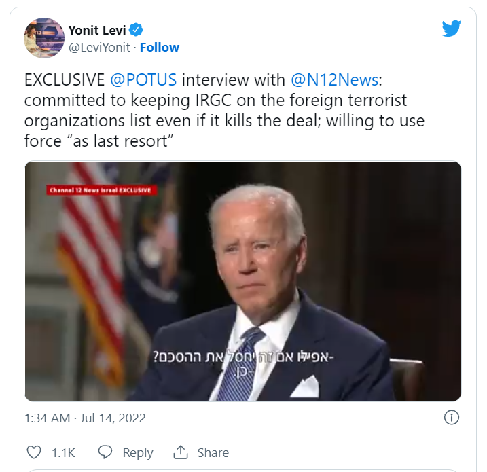Click the tweet text about IRGC
This screenshot has width=487, height=472.
(x=224, y=110)
